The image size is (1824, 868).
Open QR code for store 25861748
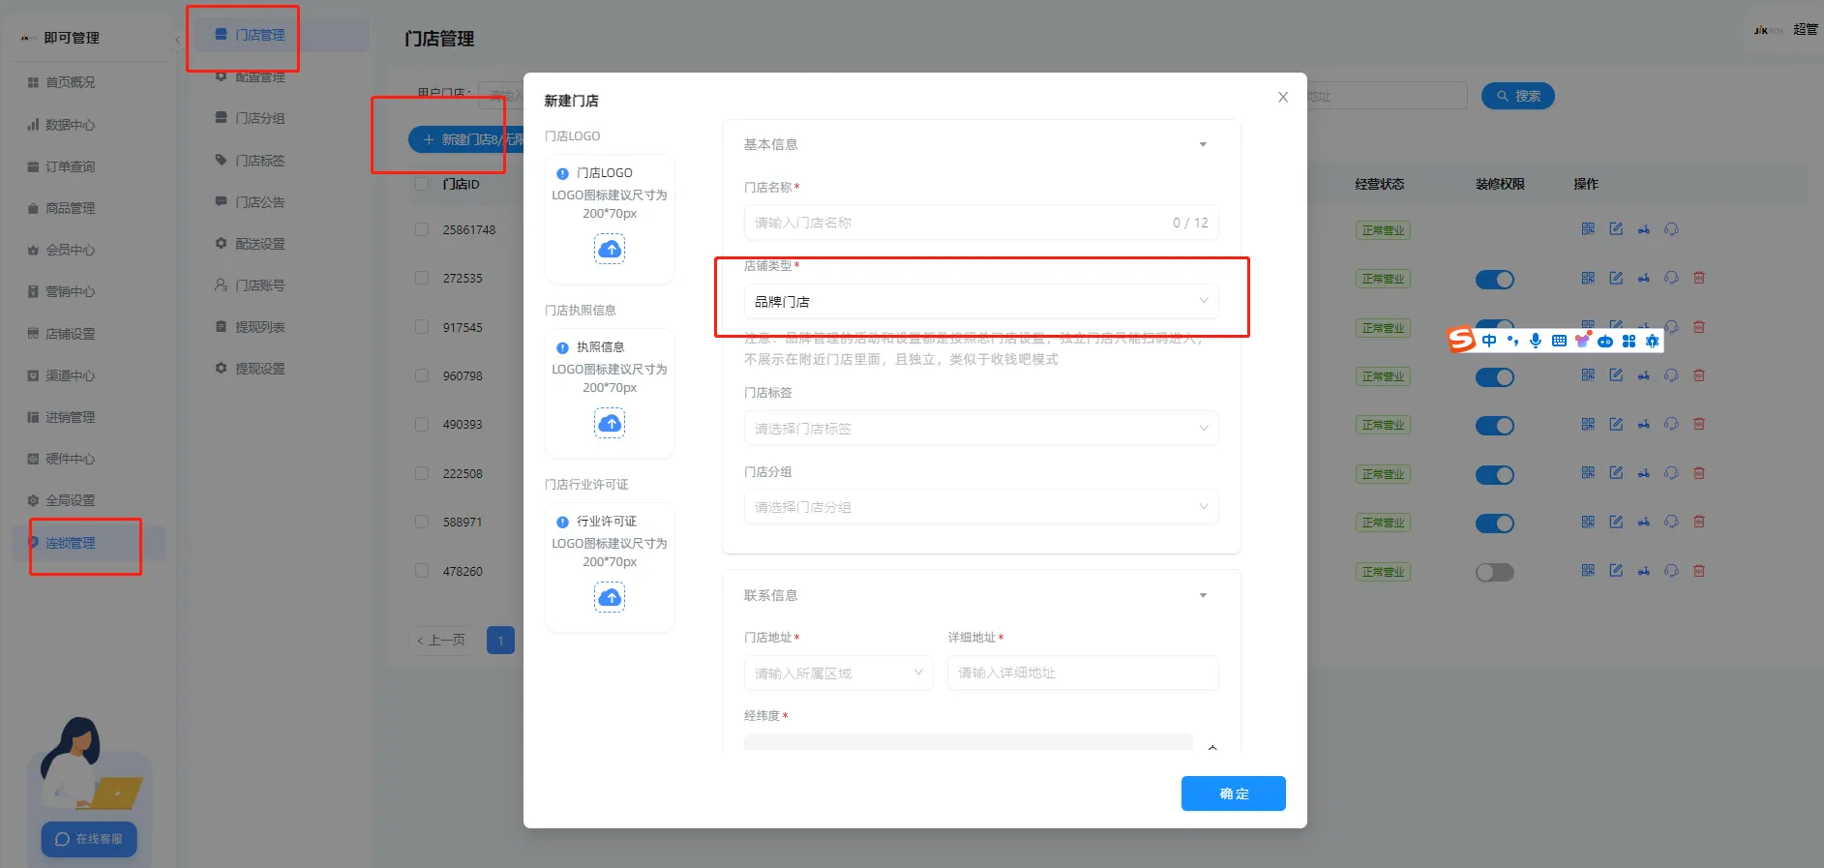tap(1588, 229)
